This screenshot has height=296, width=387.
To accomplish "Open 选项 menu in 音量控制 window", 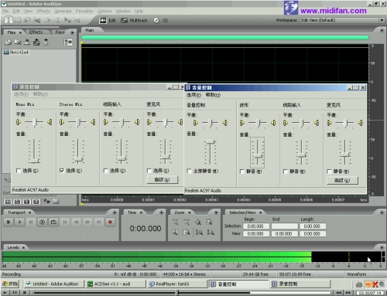I will (x=193, y=95).
